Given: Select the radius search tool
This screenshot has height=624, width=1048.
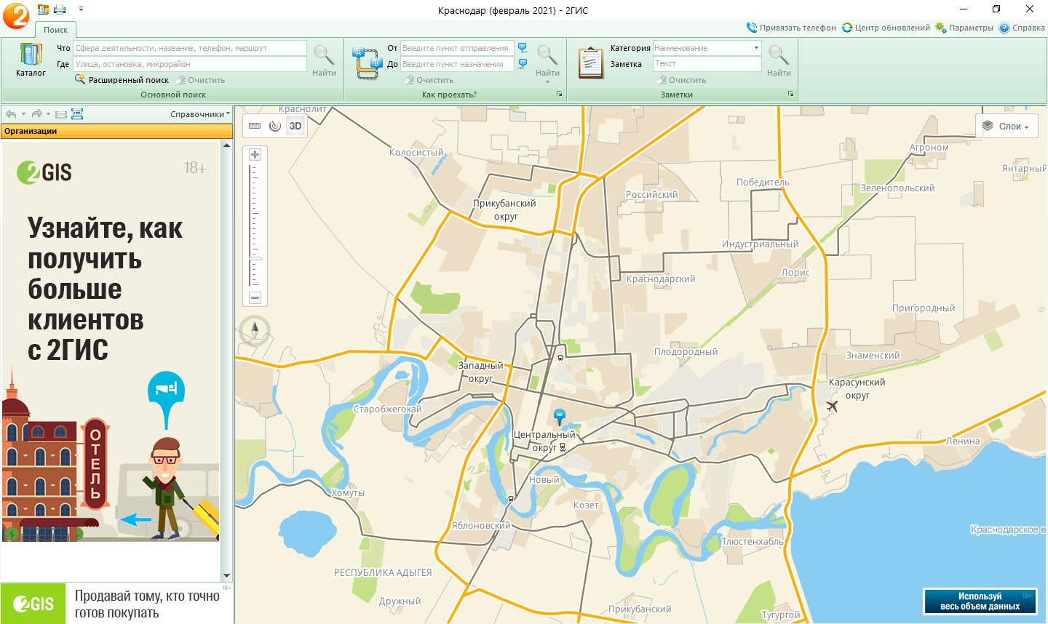Looking at the screenshot, I should click(274, 126).
